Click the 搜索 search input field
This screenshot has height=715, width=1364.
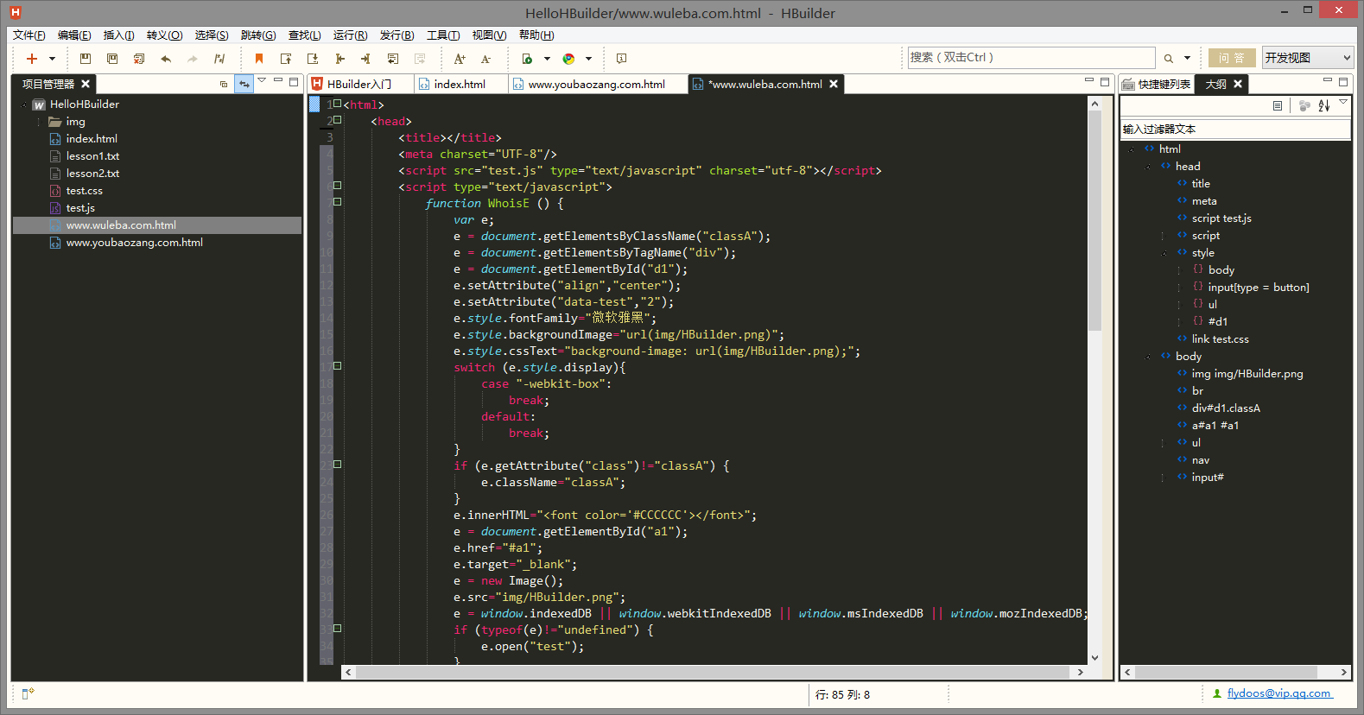click(x=1031, y=58)
